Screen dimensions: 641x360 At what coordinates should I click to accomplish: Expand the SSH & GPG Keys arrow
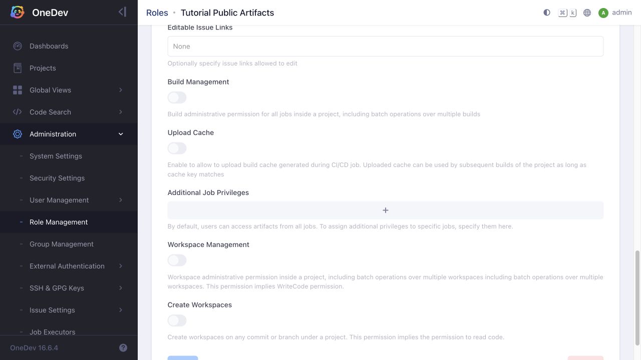point(121,288)
